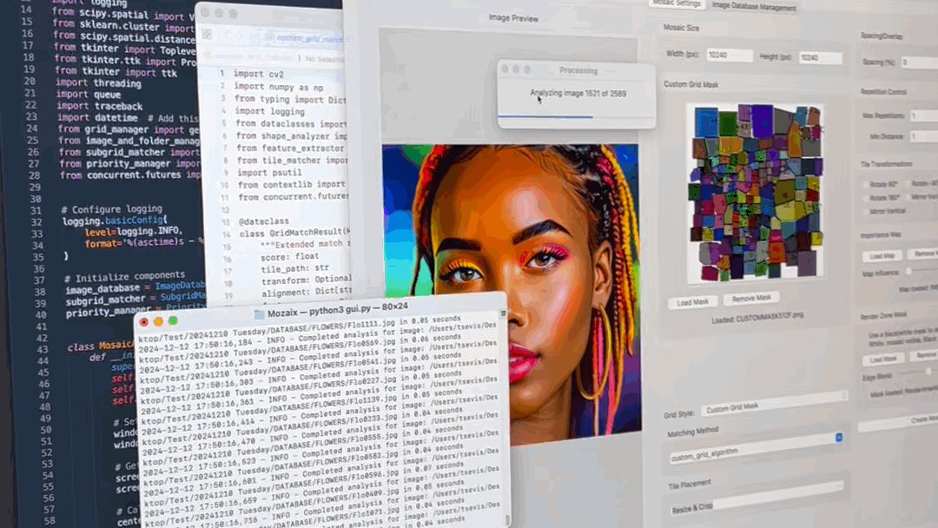Viewport: 938px width, 528px height.
Task: Zoom the Mozaix terminal window (green button)
Action: pos(173,320)
